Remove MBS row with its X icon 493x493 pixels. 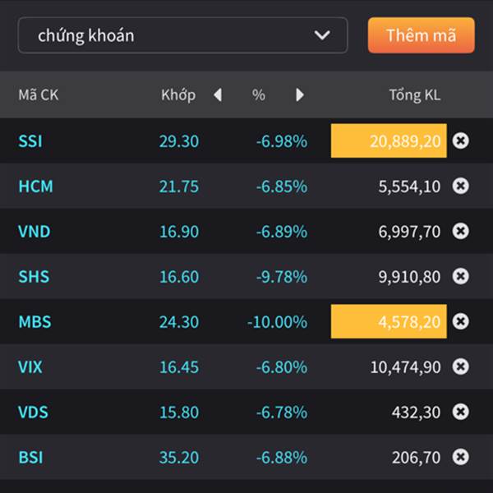(x=461, y=321)
